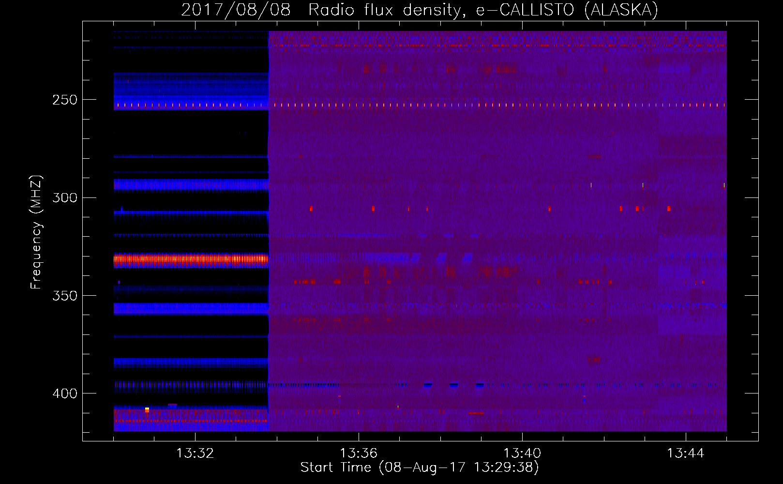Select the 250 frequency axis label

point(65,100)
